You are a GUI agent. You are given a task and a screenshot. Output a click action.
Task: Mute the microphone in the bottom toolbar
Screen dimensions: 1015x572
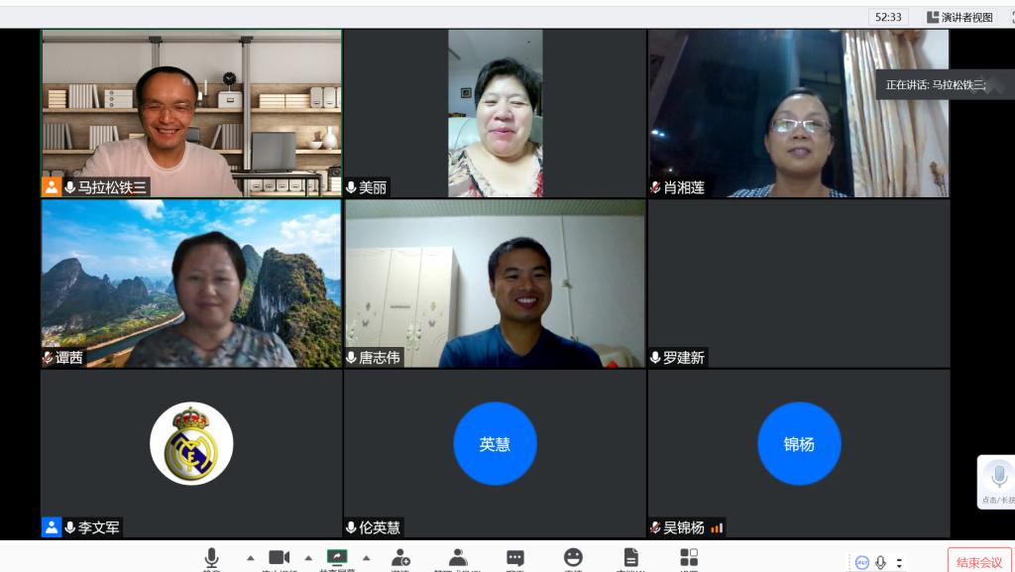click(x=211, y=558)
